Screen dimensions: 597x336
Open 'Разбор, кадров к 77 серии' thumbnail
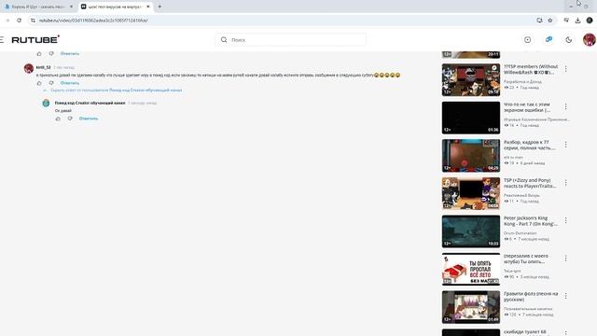pyautogui.click(x=471, y=156)
